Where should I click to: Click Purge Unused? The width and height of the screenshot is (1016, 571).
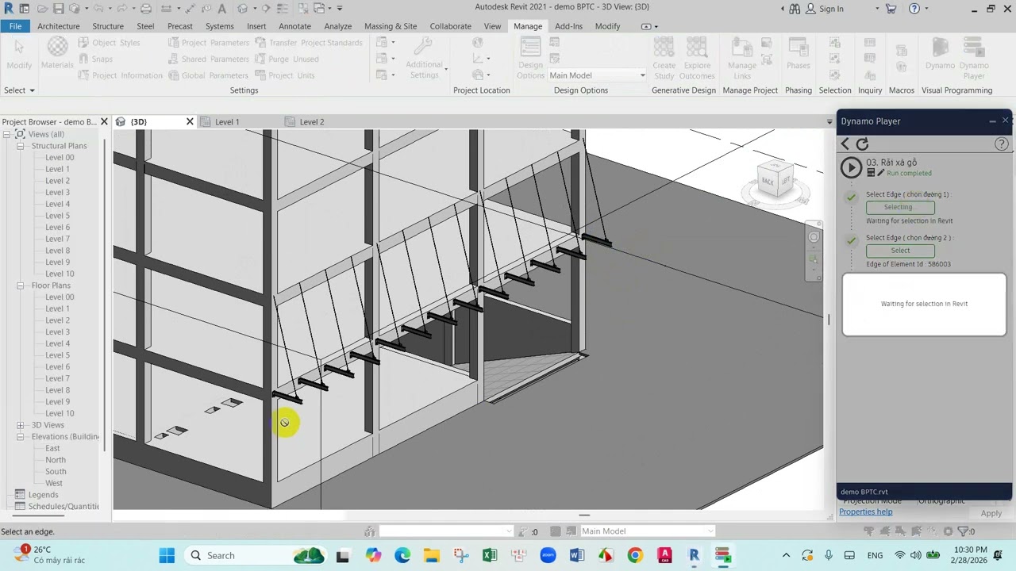pos(287,59)
